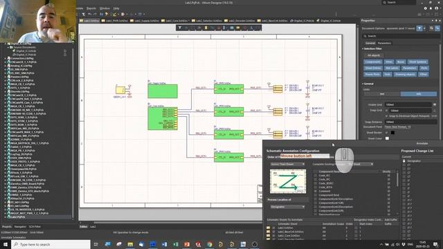Toggle Snap to Electrical Object Hotspots checkbox

coord(387,116)
